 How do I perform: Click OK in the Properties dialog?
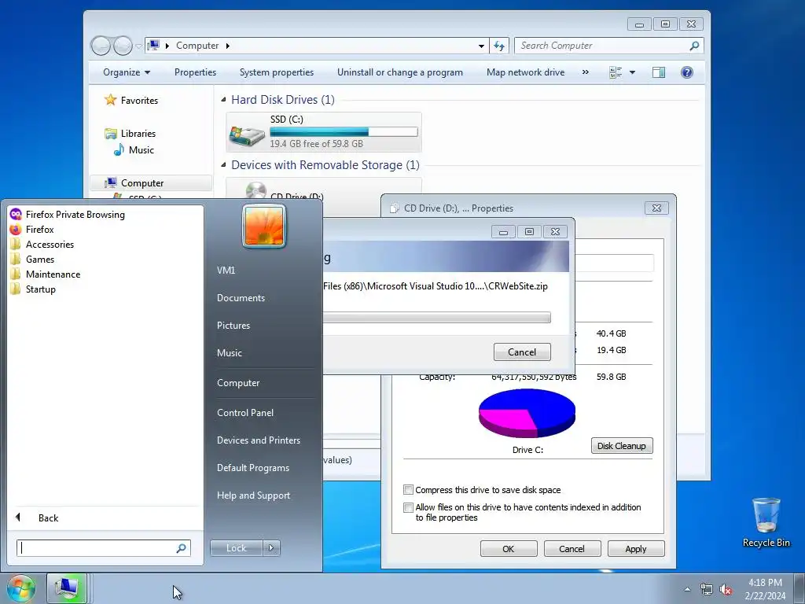coord(509,548)
